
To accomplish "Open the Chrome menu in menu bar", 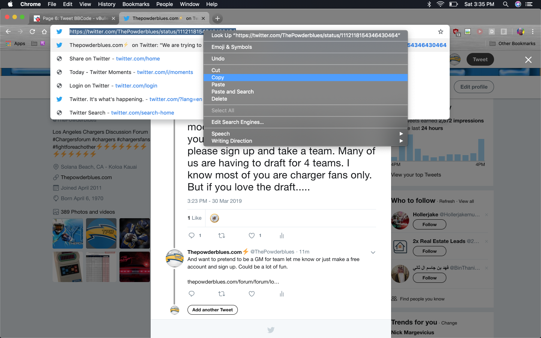I will 30,4.
